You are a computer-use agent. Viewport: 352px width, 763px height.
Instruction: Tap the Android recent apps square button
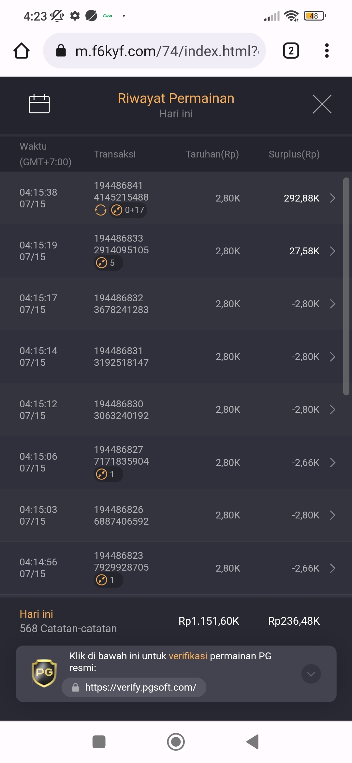point(99,742)
